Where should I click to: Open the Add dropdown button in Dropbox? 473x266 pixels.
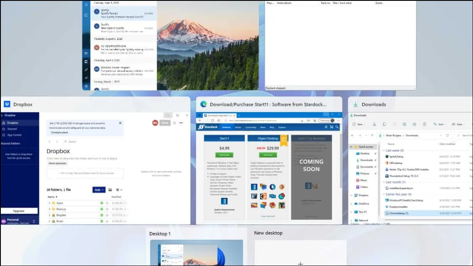[x=99, y=190]
